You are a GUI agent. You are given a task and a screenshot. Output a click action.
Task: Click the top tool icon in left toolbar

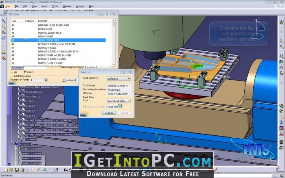click(3, 21)
